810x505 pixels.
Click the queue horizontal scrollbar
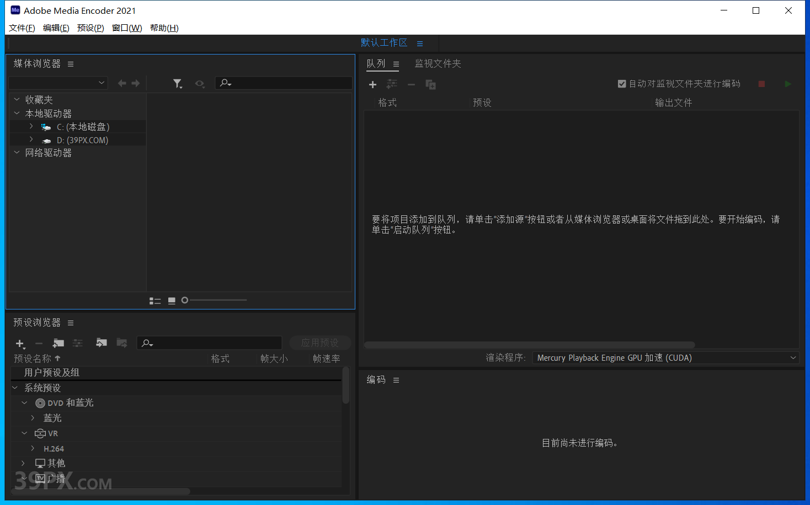pyautogui.click(x=530, y=345)
